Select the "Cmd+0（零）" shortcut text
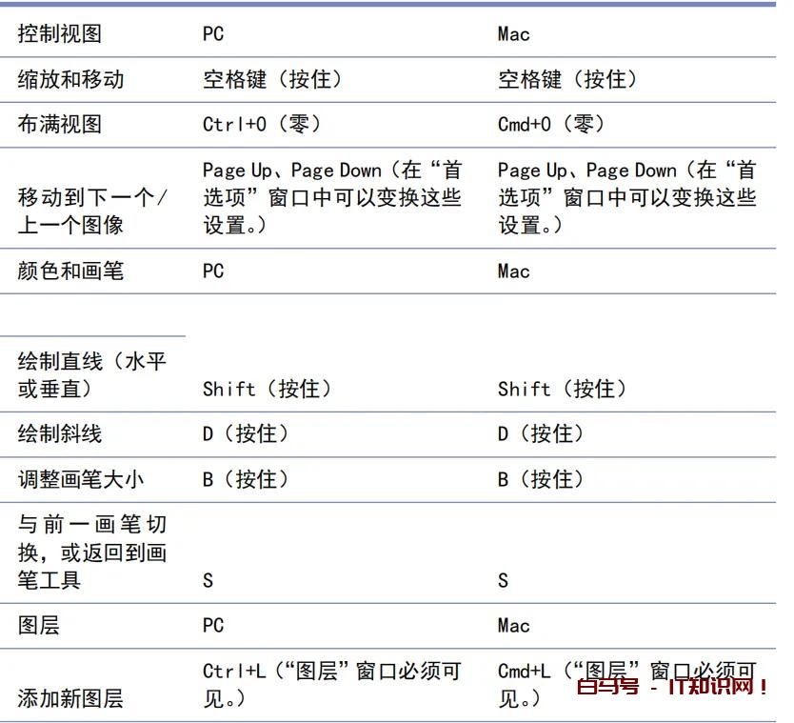 [x=551, y=124]
